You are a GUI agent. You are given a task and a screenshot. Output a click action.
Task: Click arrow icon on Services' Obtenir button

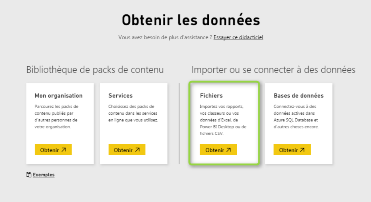[137, 150]
